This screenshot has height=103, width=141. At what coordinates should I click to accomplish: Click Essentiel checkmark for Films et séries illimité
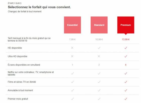pos(73,82)
